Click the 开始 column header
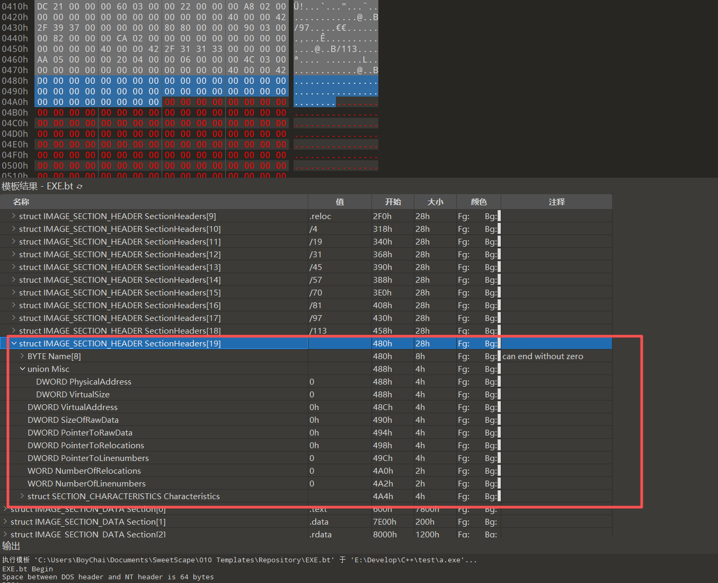718x583 pixels. click(393, 202)
